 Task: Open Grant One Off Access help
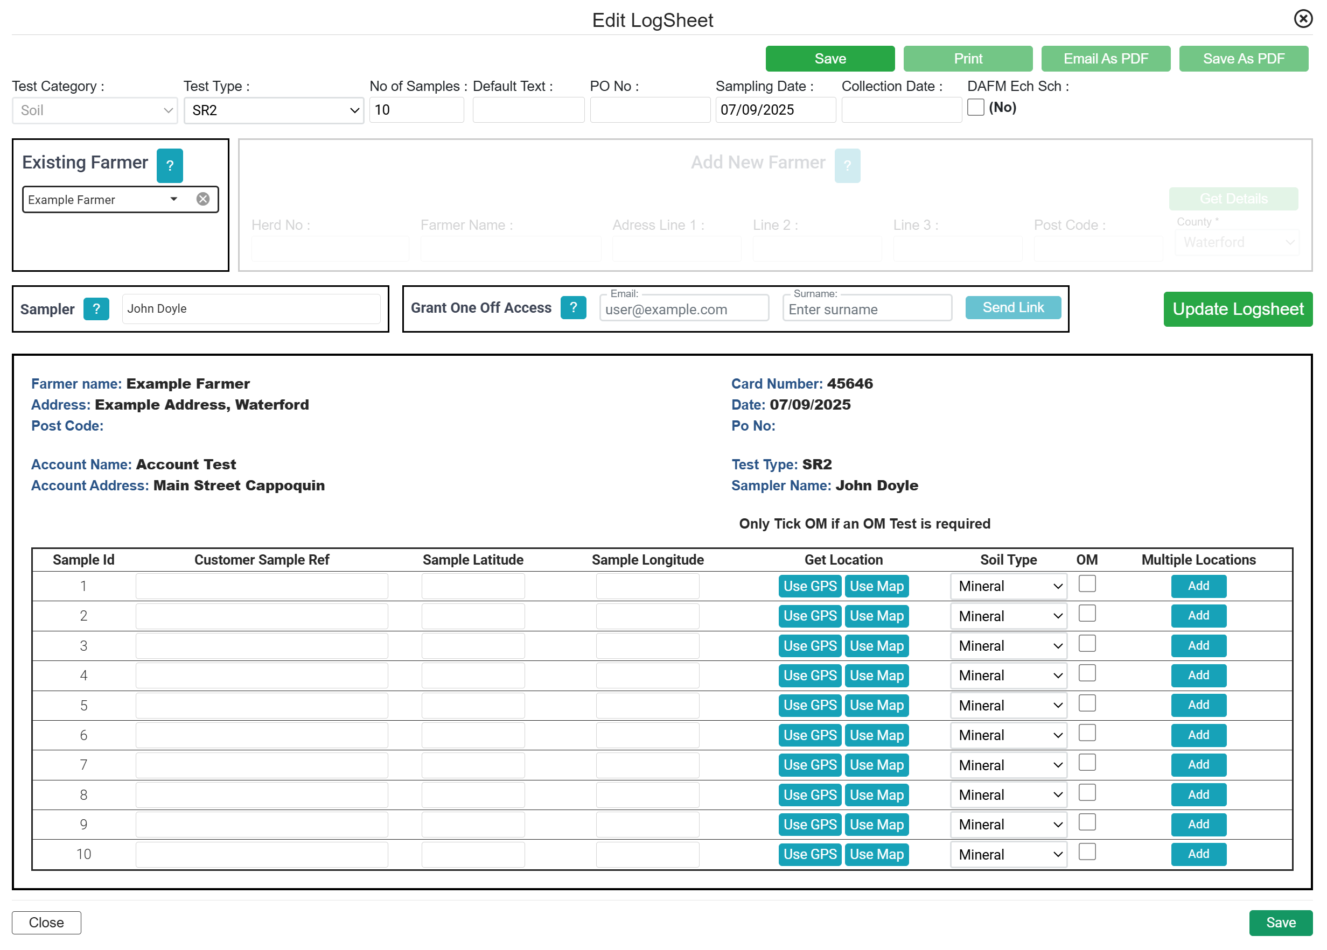coord(573,307)
